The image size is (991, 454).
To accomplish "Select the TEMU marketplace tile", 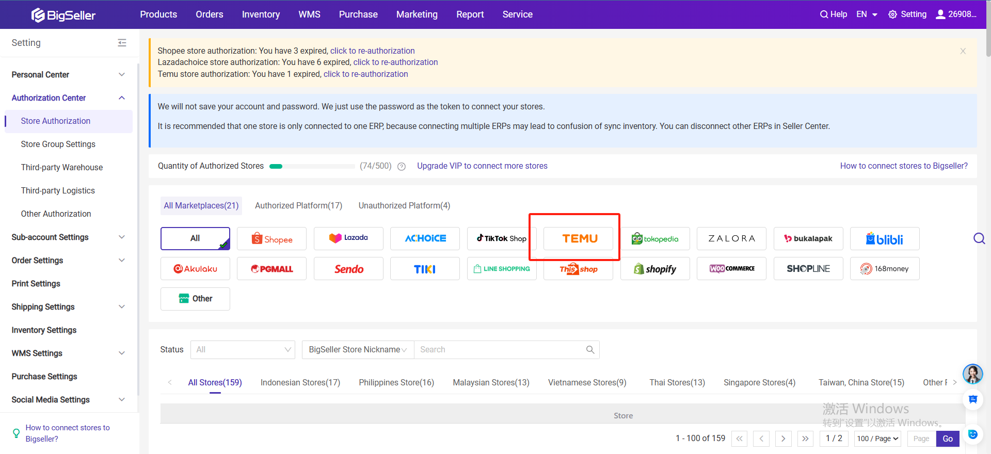I will (x=578, y=239).
